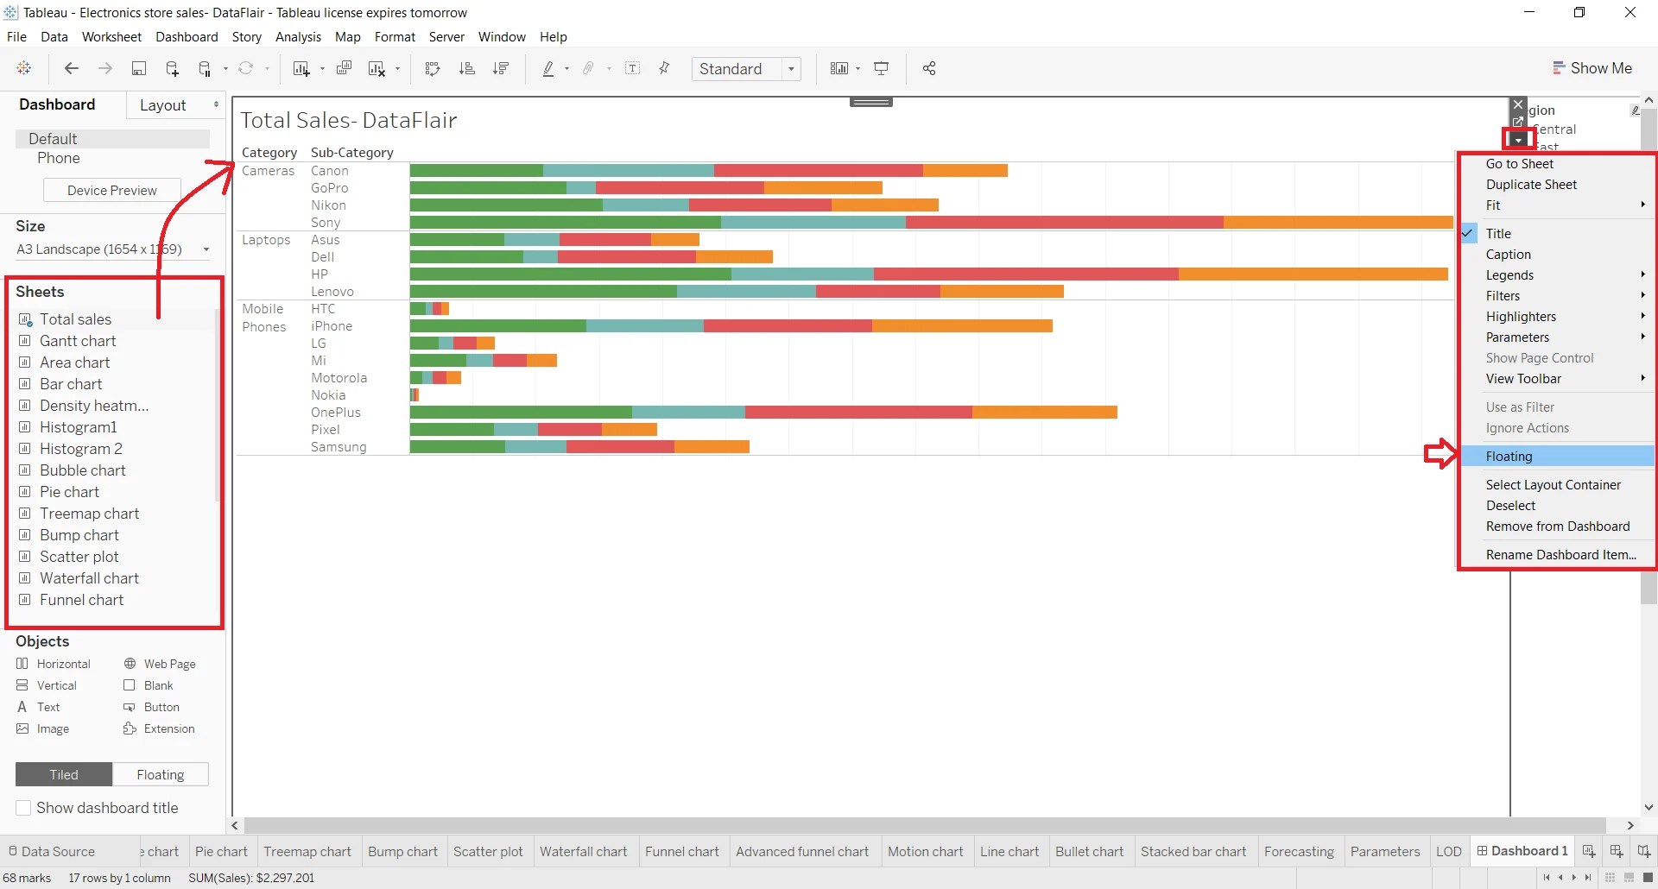
Task: Click the Share Workbook icon
Action: pyautogui.click(x=929, y=69)
